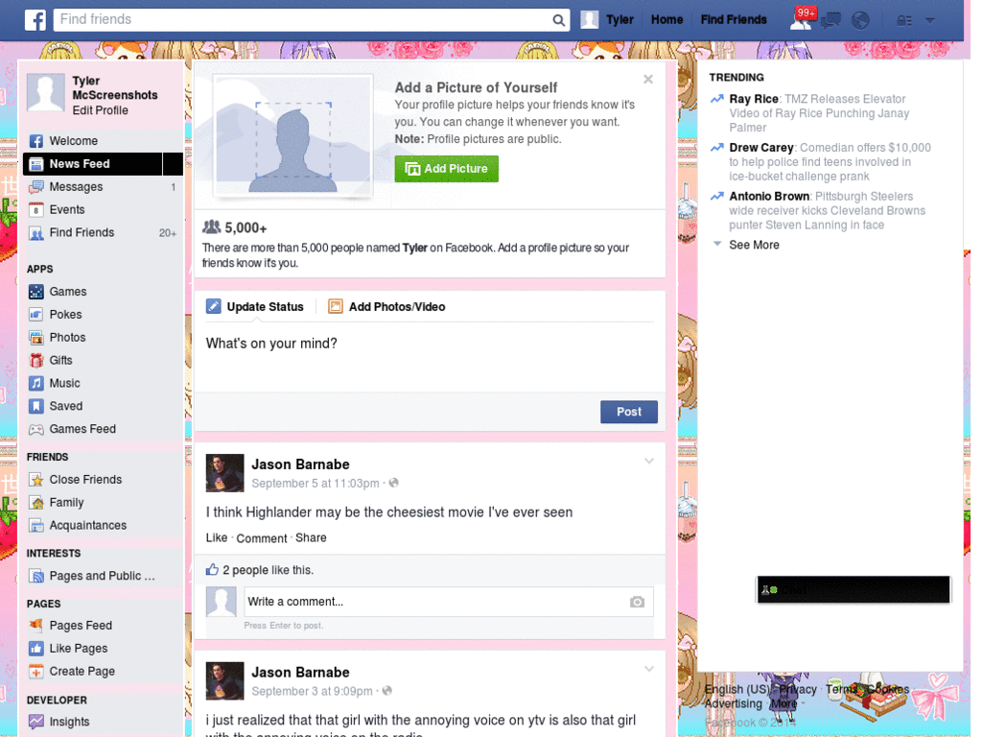
Task: Open friend requests icon with 99+ badge
Action: click(x=802, y=20)
